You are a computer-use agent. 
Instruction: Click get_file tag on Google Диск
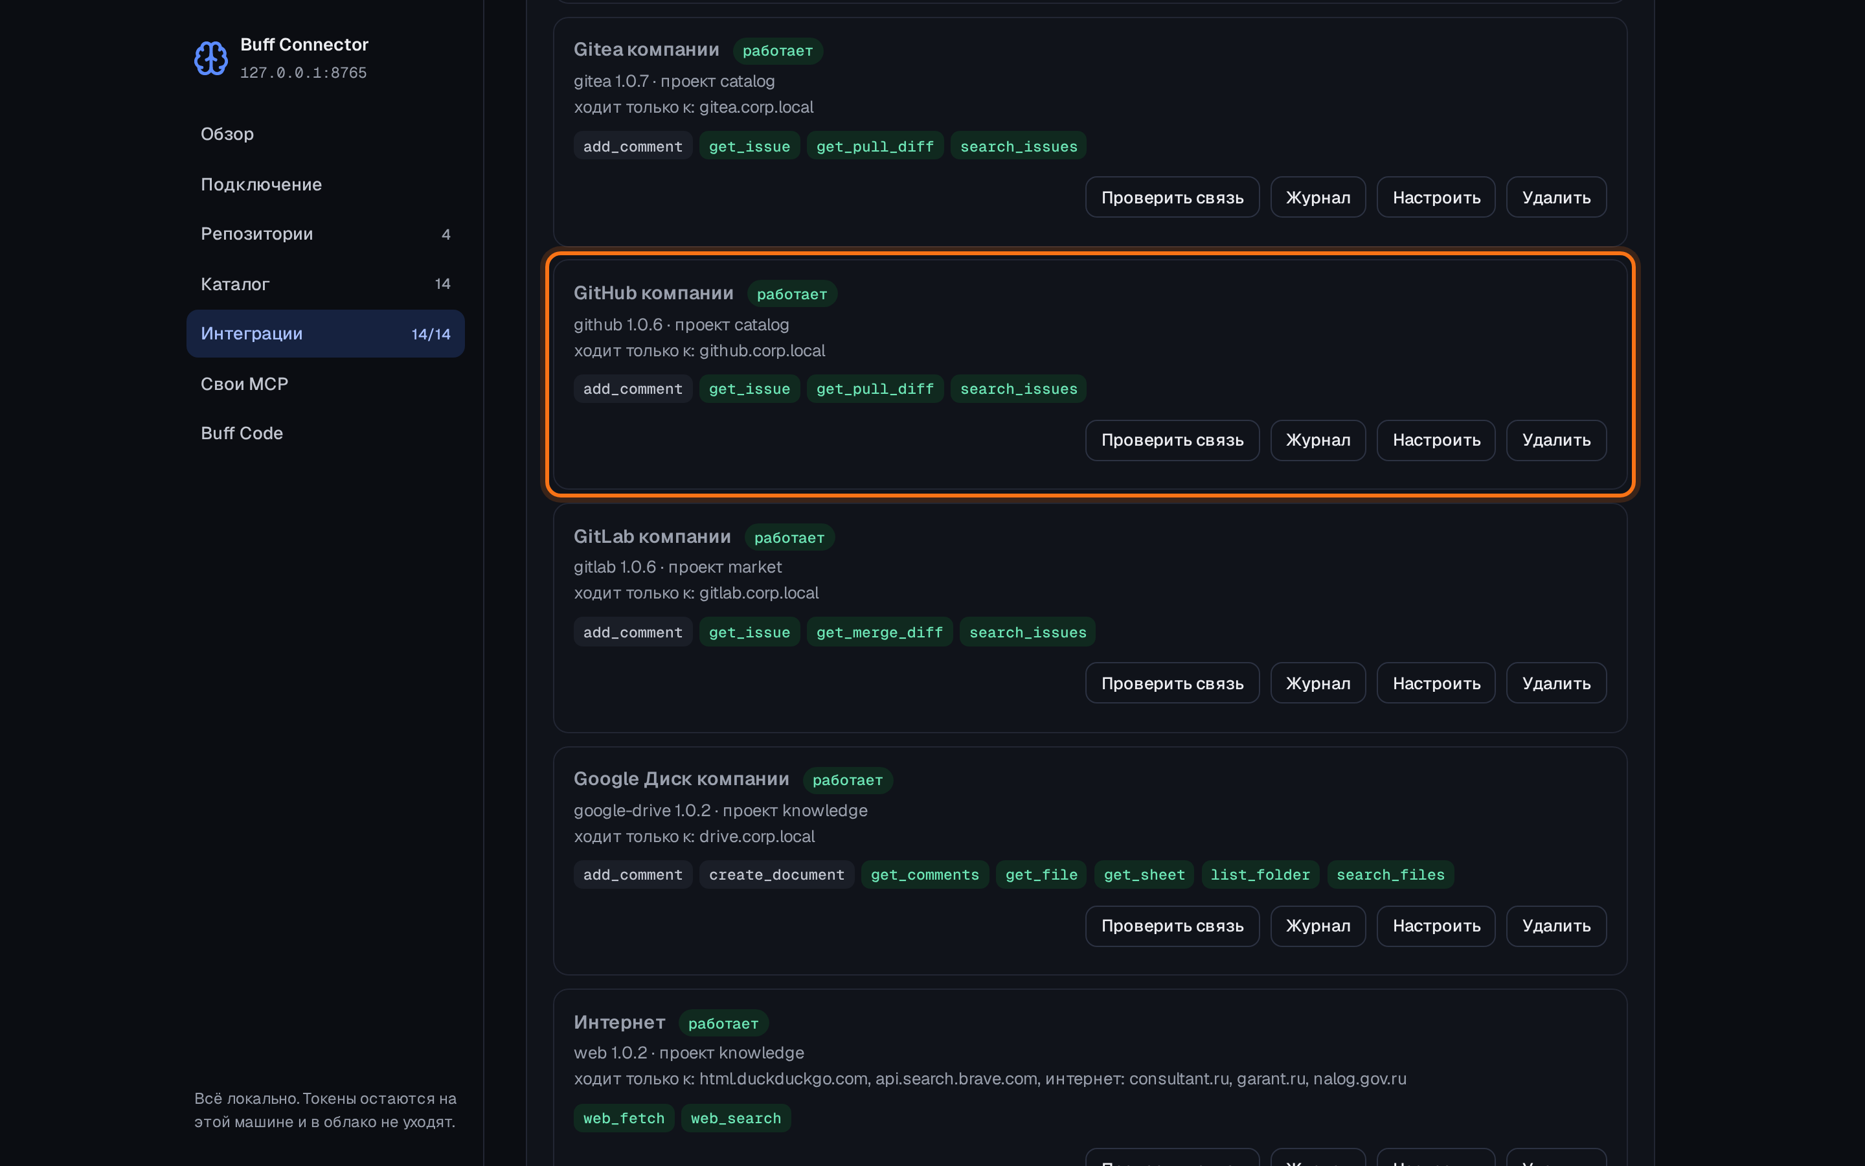[x=1041, y=874]
